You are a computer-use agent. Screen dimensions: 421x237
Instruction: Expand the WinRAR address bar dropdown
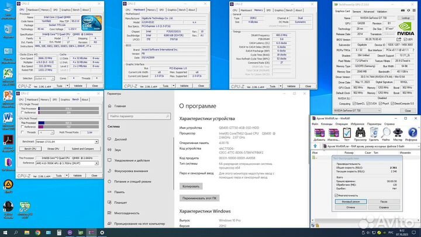point(418,146)
